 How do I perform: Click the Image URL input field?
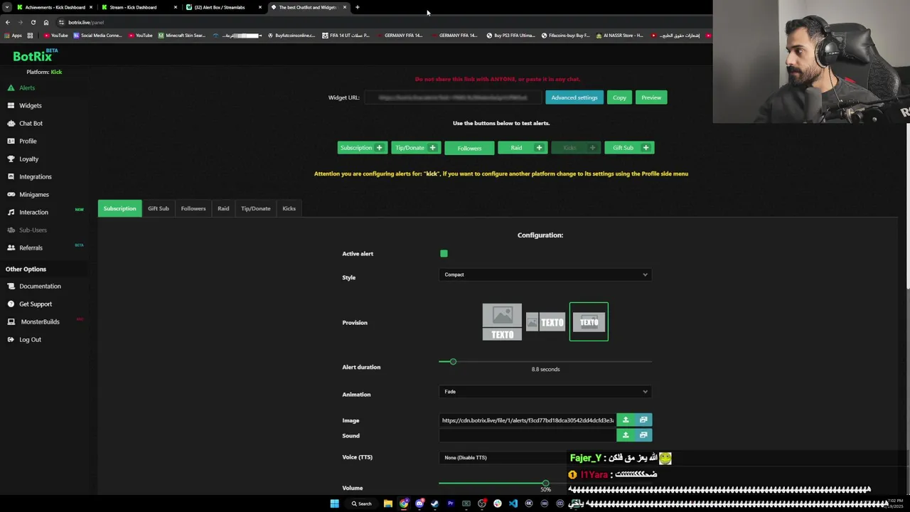[528, 420]
